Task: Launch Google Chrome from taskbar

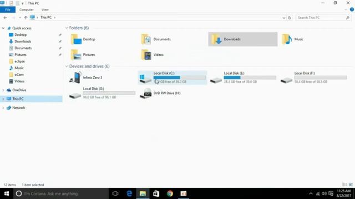Action: [x=170, y=193]
